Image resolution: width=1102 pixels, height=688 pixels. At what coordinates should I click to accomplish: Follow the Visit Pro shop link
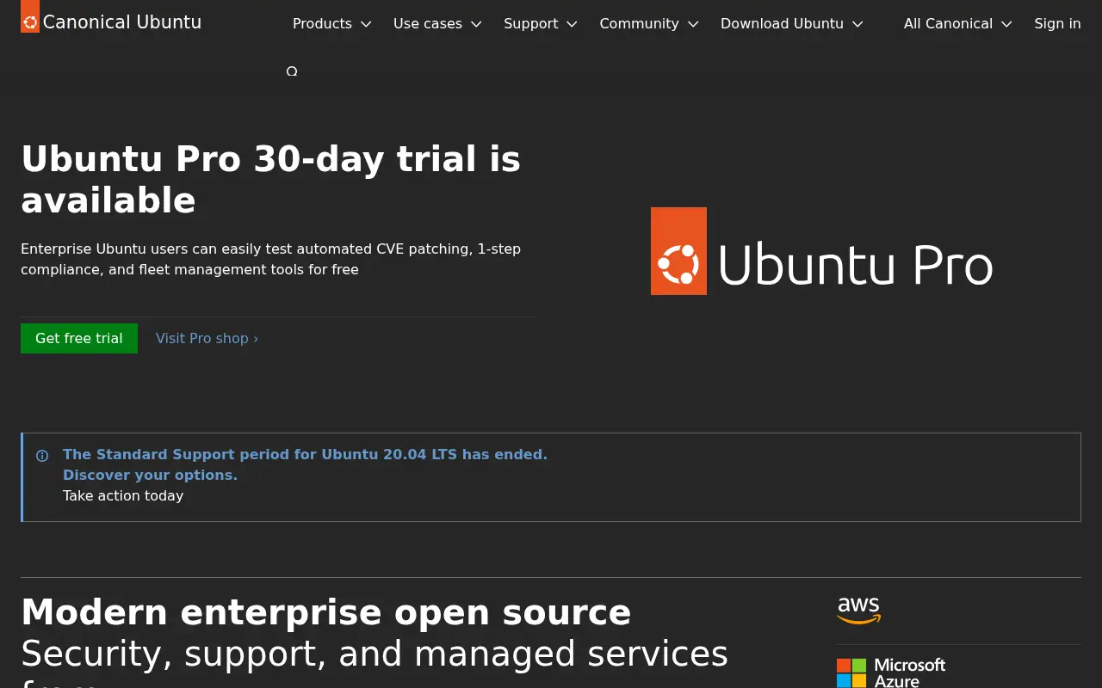(207, 338)
